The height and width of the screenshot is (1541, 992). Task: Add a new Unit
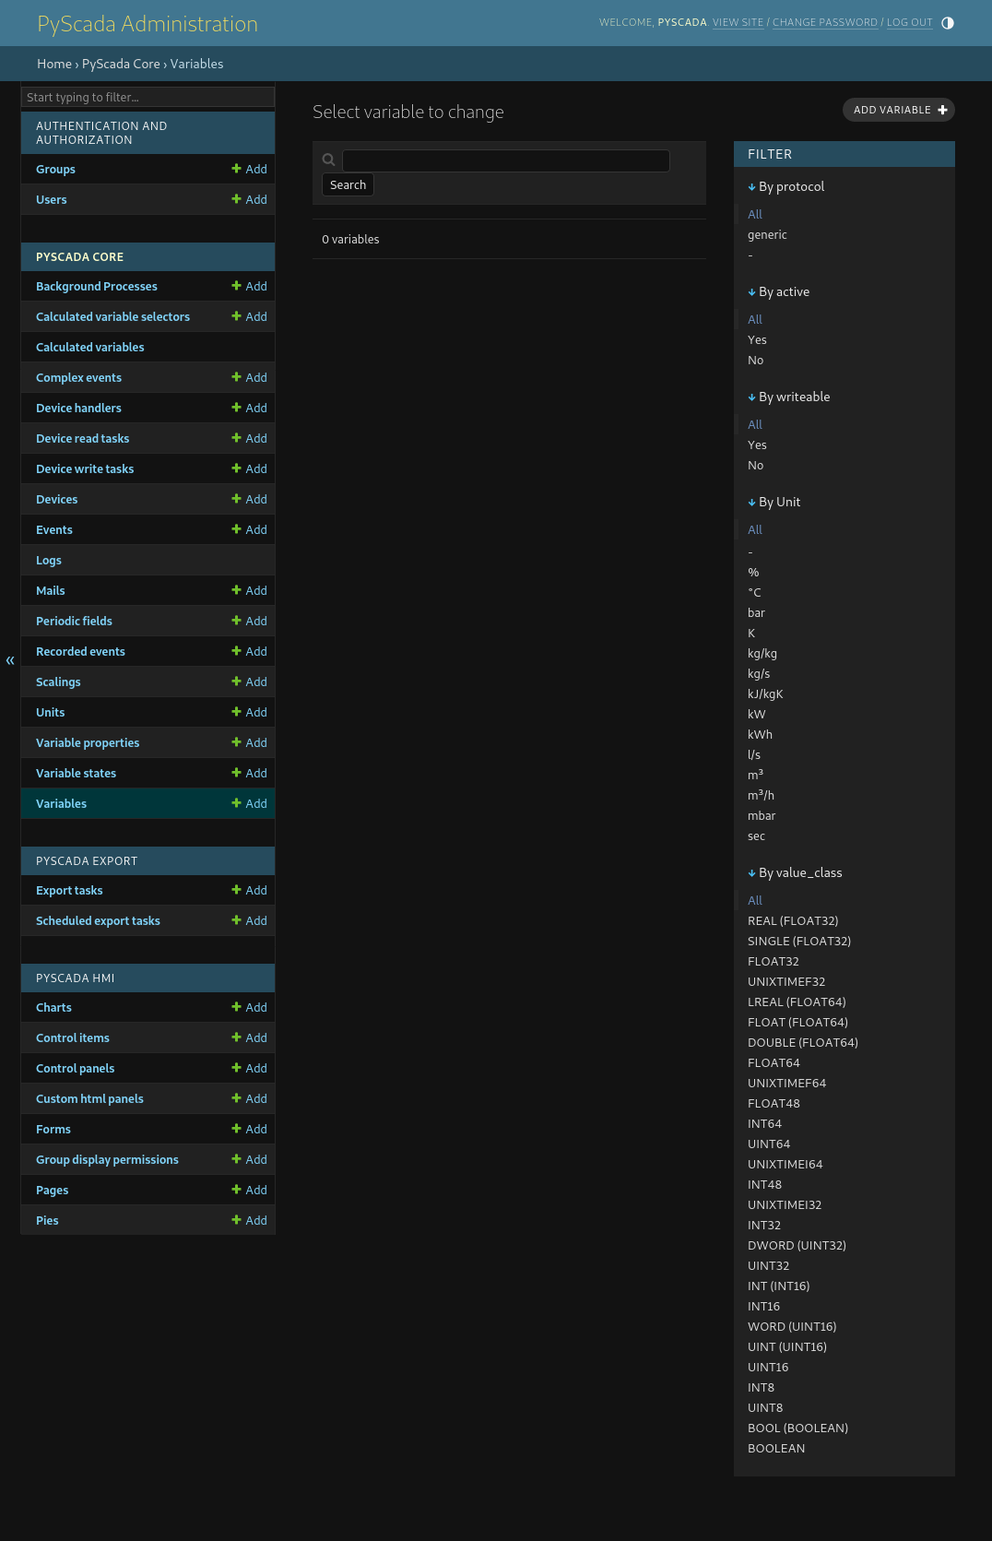[x=249, y=712]
